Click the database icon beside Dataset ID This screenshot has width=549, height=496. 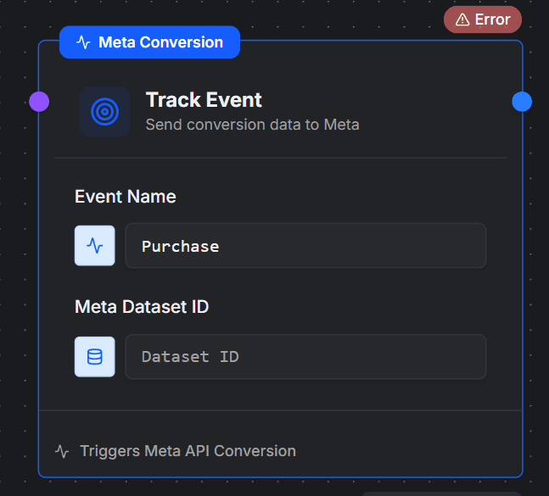coord(94,357)
